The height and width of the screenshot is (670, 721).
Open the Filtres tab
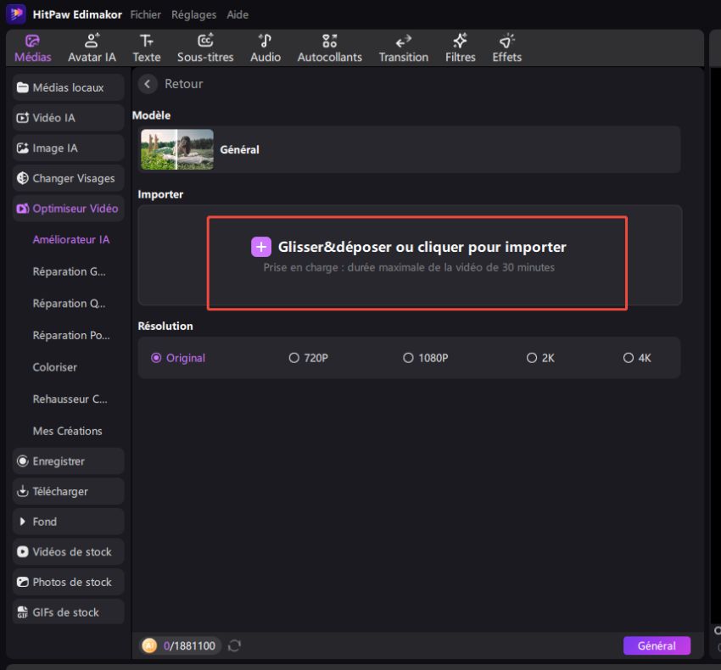click(461, 48)
